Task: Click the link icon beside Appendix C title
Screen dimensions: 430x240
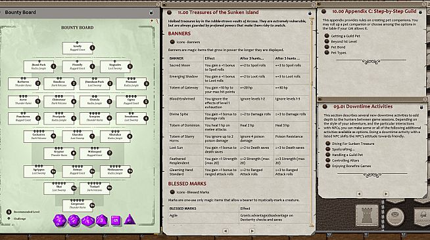Action: 323,12
